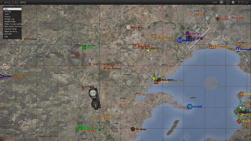
Task: Click the blue Checkpoint circle near the airfield
Action: coord(180,40)
